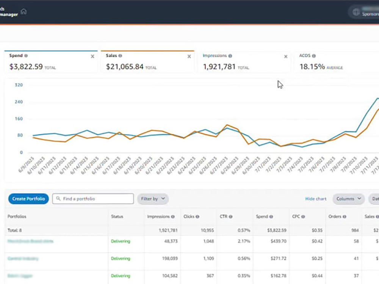Select the Impressions metric card
Viewport: 379px width, 284px height.
click(x=244, y=62)
